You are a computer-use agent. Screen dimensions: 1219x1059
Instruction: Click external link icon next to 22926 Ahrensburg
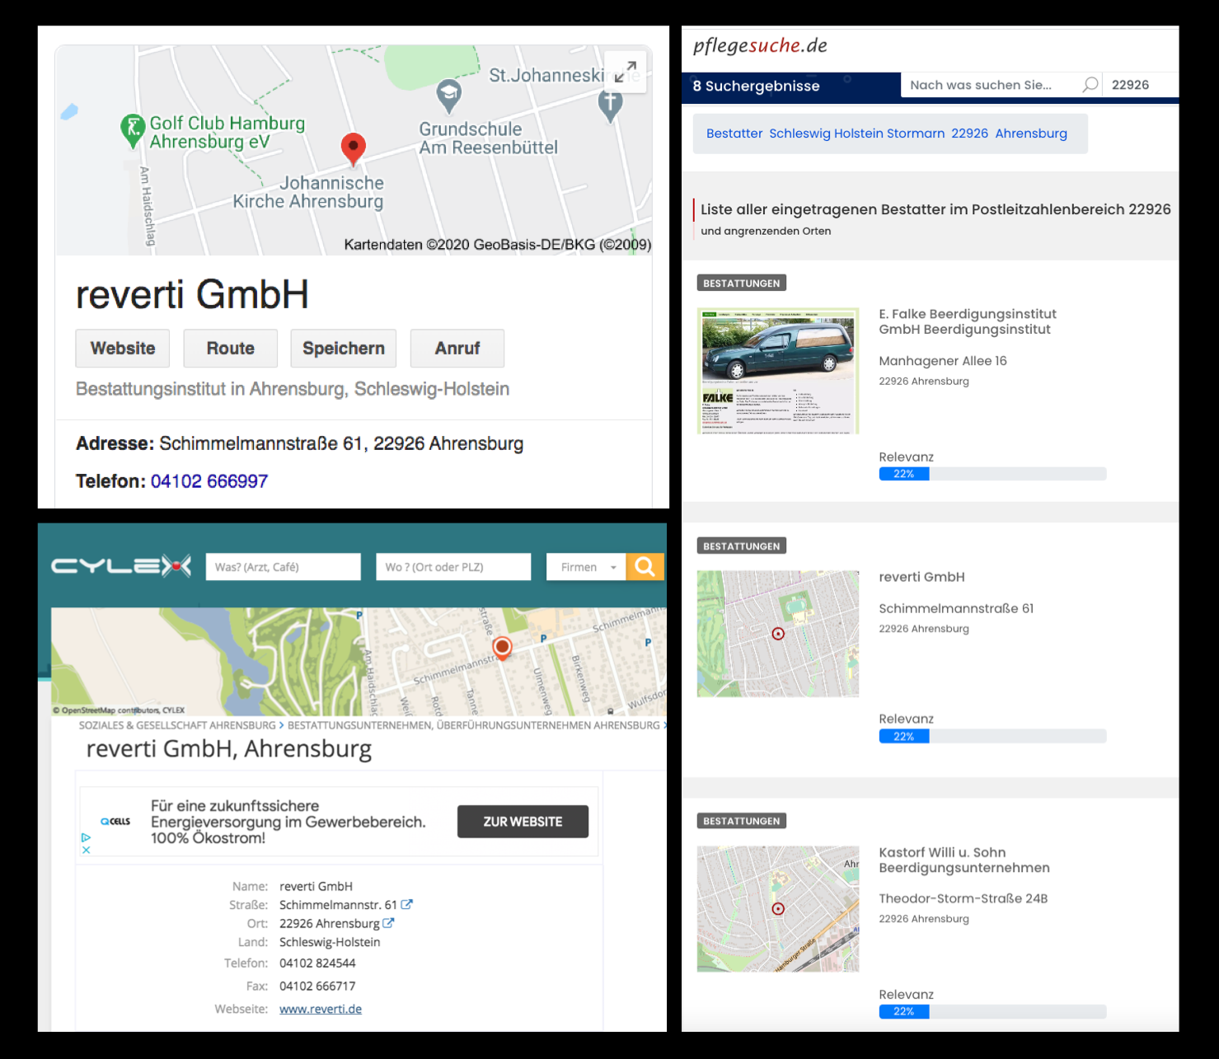[x=388, y=923]
